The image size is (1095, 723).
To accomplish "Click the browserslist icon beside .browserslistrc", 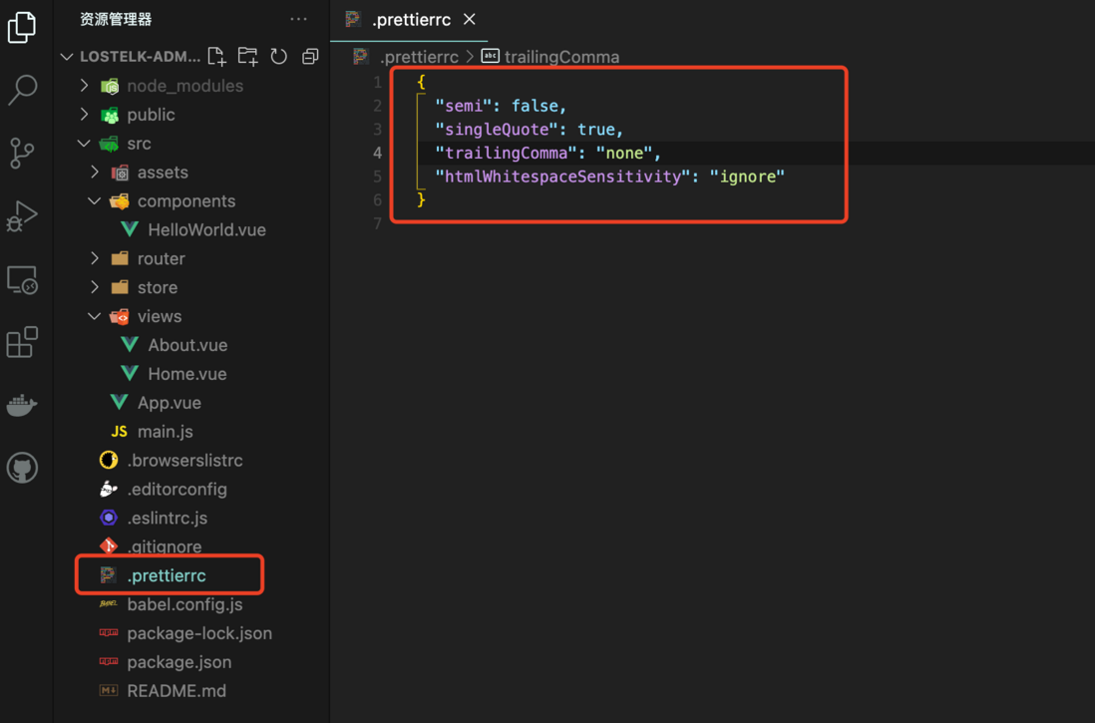I will (x=109, y=460).
